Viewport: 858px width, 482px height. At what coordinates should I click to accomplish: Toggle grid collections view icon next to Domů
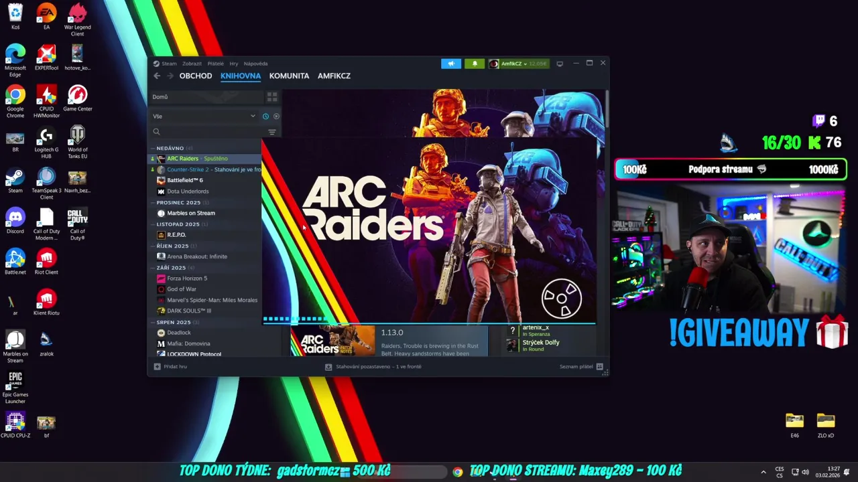(x=272, y=97)
